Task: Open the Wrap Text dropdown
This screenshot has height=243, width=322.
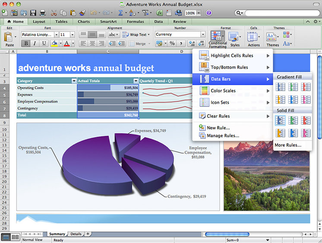Action: pyautogui.click(x=148, y=35)
